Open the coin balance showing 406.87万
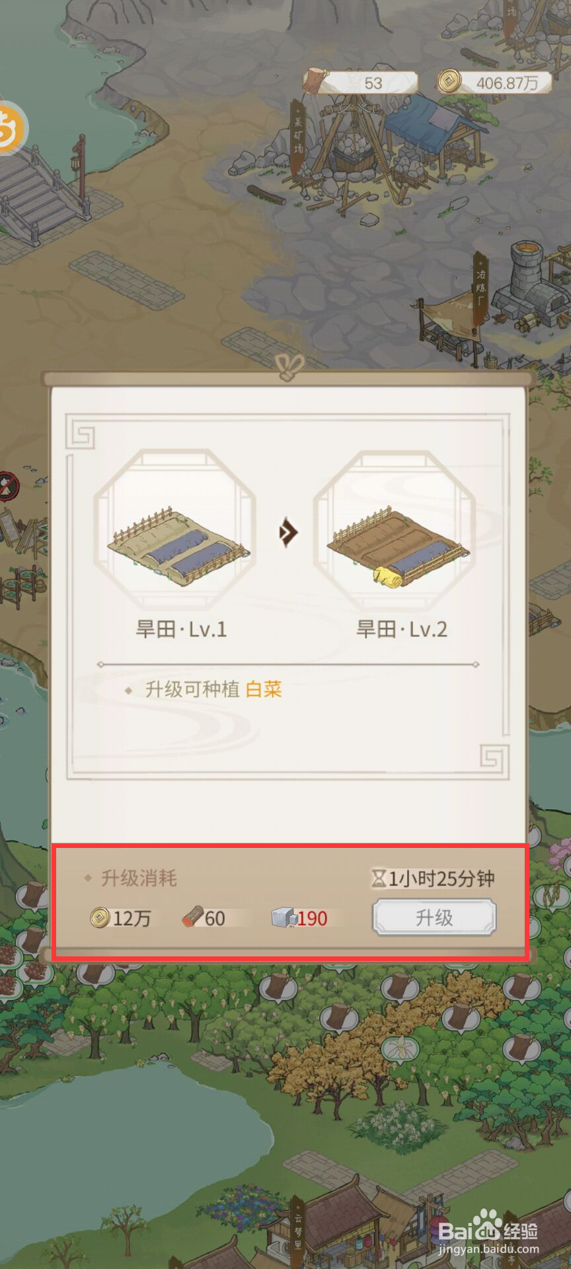 (x=494, y=83)
